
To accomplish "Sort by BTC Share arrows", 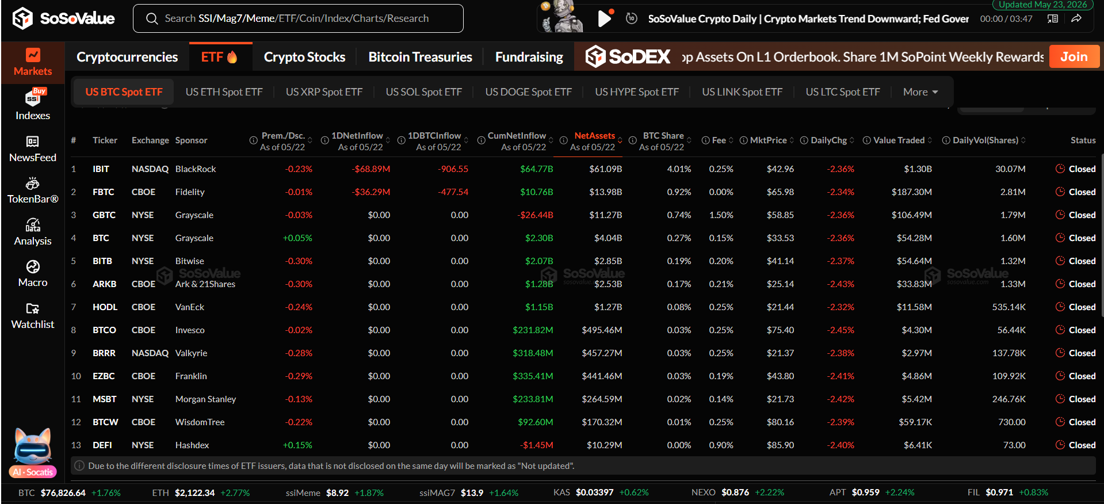I will click(689, 140).
